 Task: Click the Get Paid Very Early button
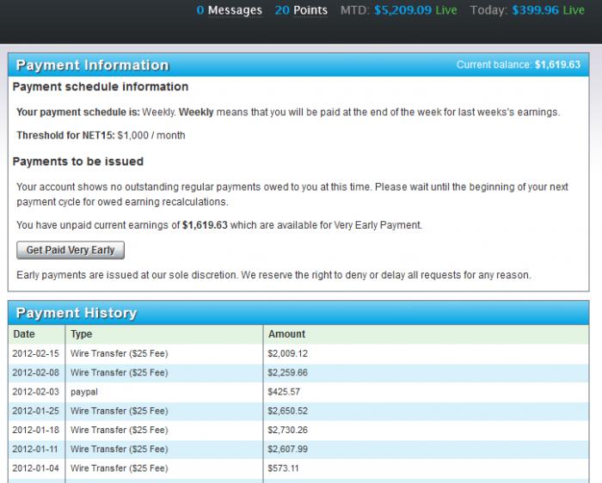[71, 250]
